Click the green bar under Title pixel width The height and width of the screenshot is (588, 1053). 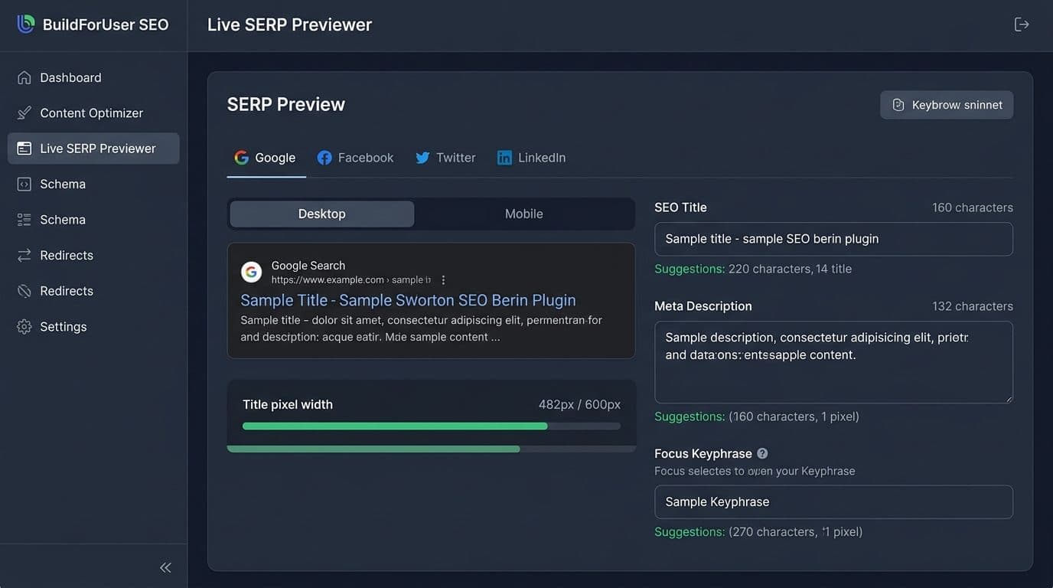[395, 426]
